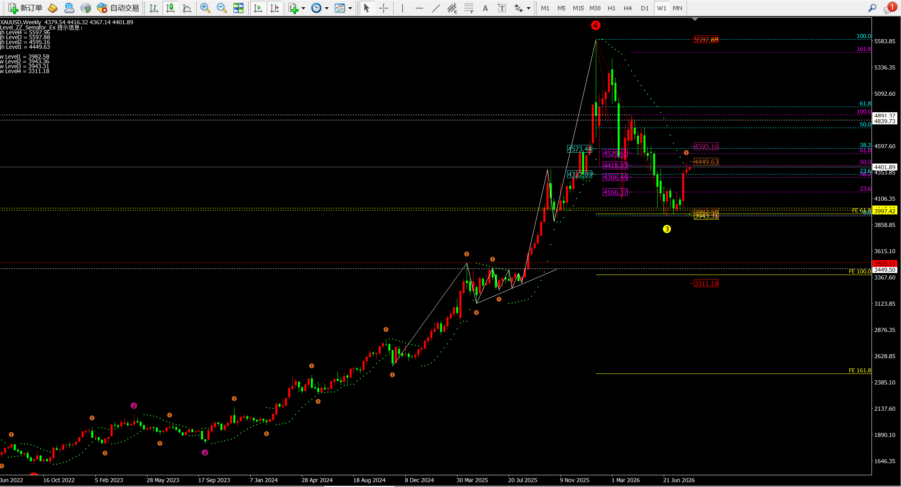Click the periodicity clock icon
This screenshot has width=901, height=487.
(x=316, y=8)
